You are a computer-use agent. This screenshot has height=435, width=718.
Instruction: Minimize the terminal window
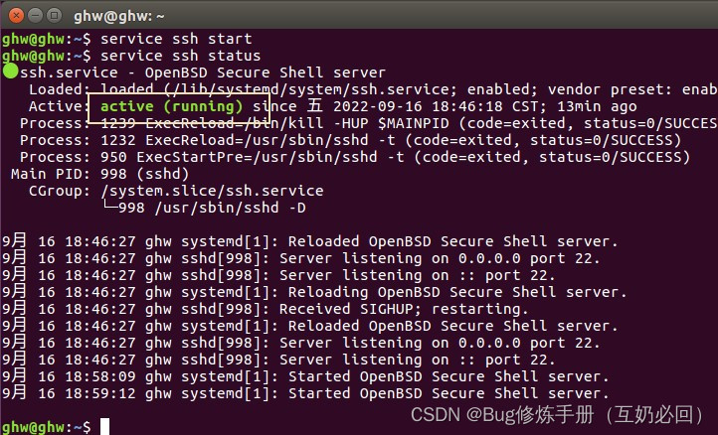click(x=35, y=16)
